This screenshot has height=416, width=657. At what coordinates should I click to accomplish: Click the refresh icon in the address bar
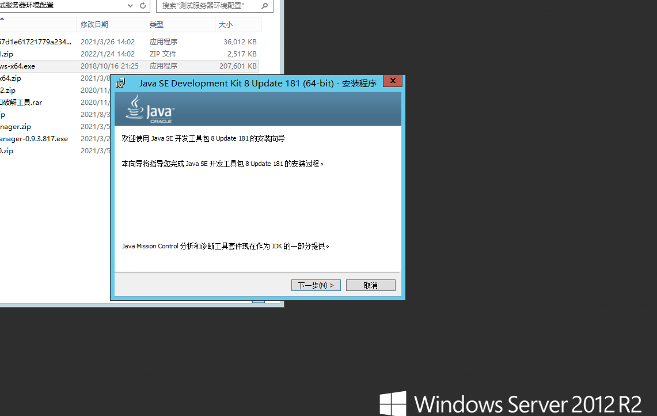[x=143, y=5]
